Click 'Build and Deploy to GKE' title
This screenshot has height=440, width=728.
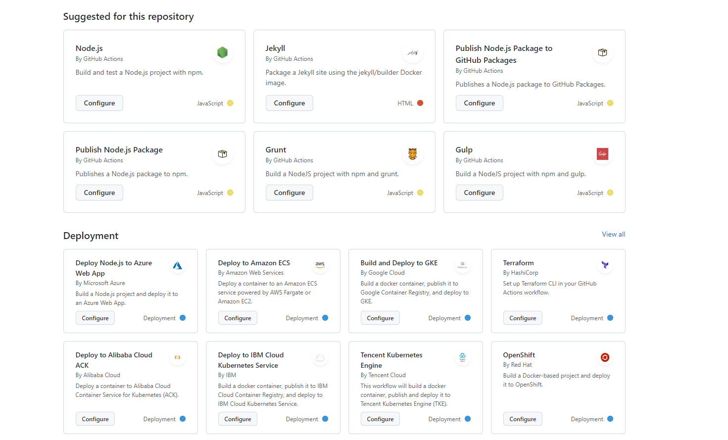point(399,263)
